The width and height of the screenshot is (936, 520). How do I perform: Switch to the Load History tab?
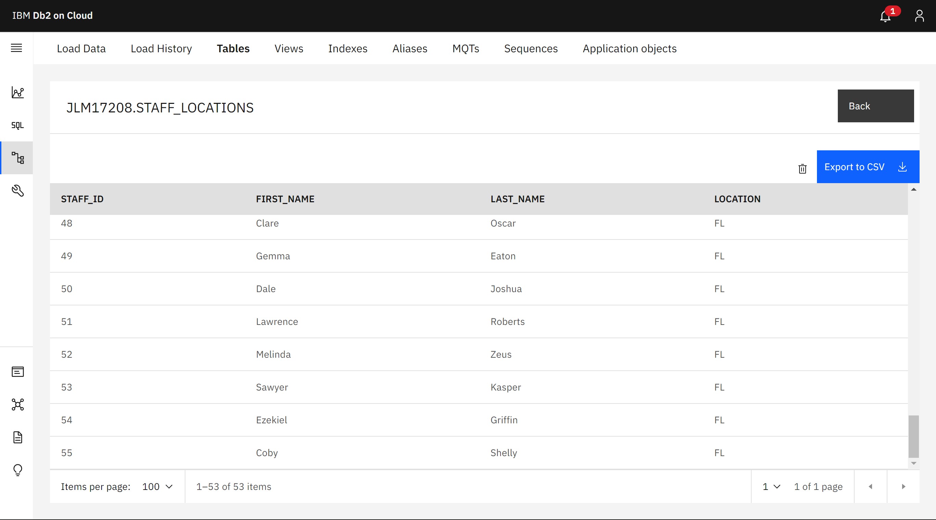[161, 49]
